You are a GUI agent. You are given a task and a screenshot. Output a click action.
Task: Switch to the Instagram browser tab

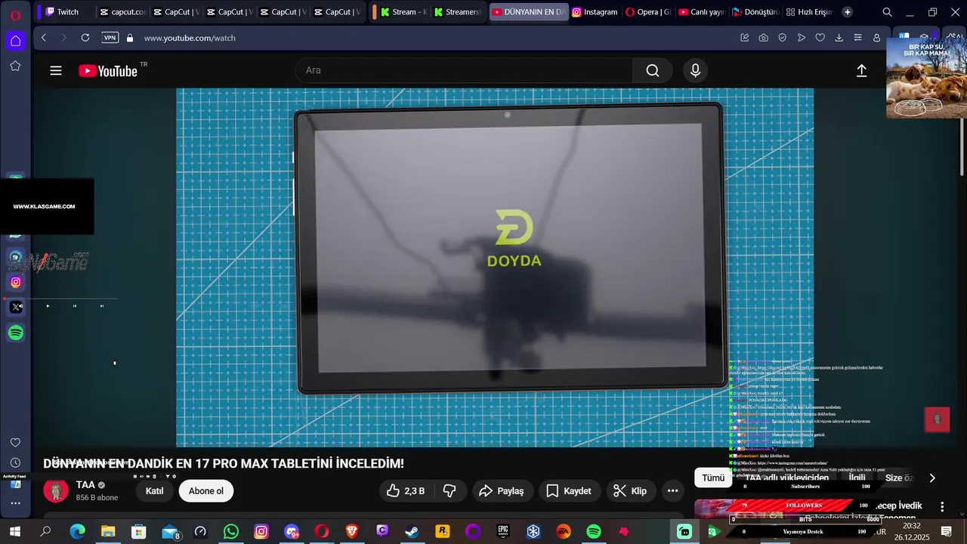(x=595, y=12)
